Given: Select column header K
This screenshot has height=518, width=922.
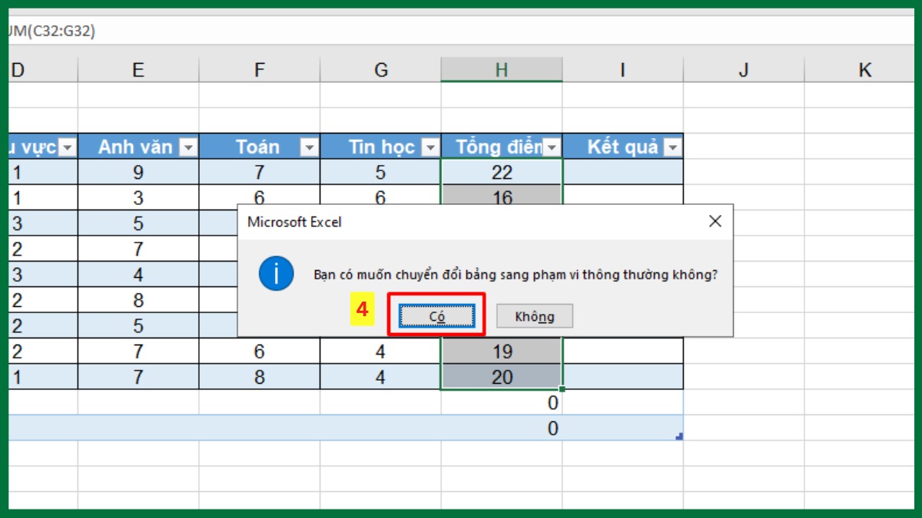Looking at the screenshot, I should [x=864, y=69].
